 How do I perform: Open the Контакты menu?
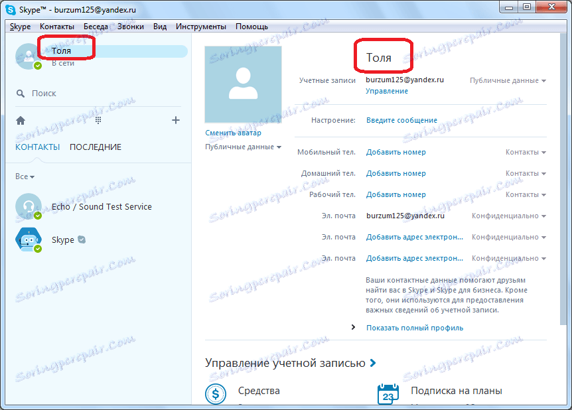[x=57, y=27]
